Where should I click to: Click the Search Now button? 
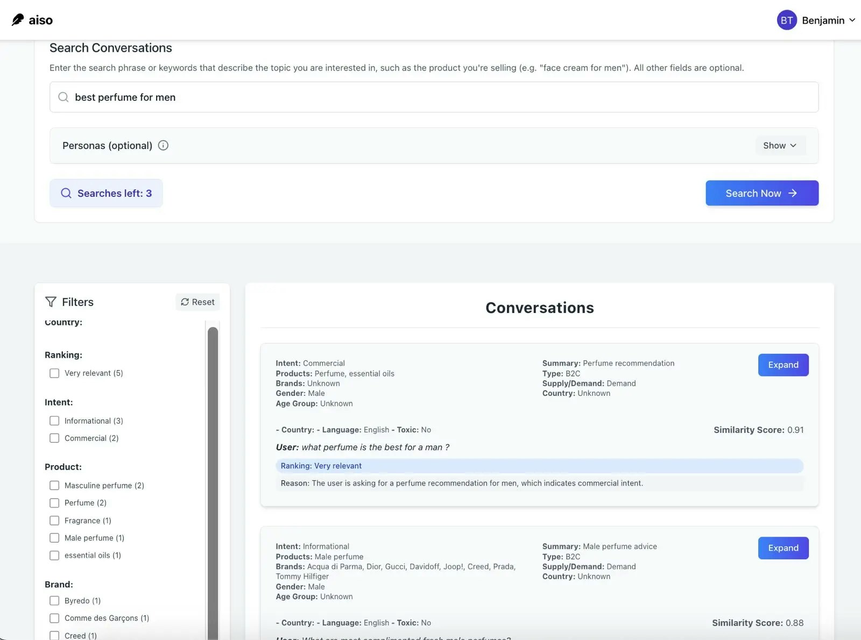coord(762,193)
